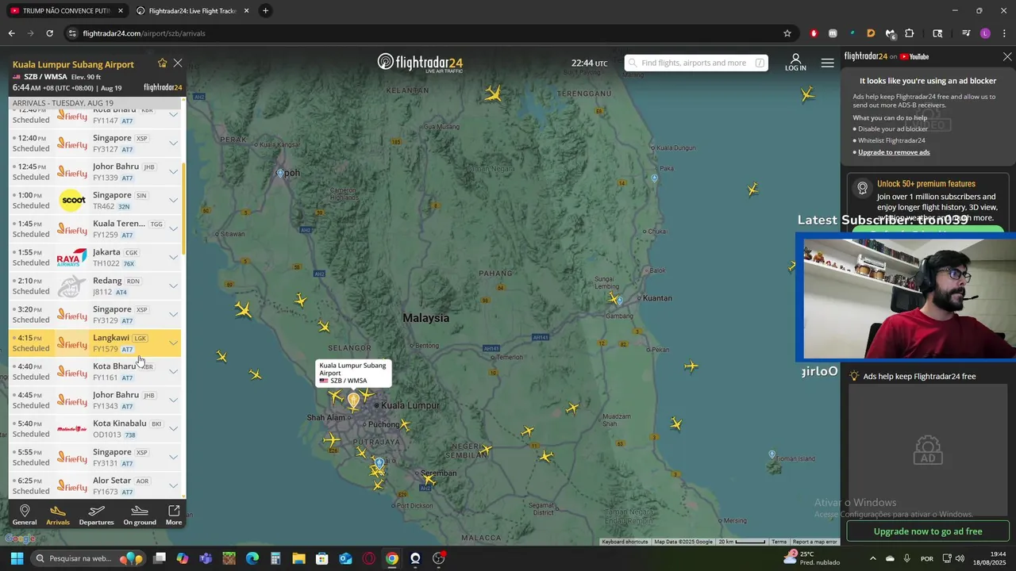The width and height of the screenshot is (1016, 571).
Task: Open the media control music-note icon
Action: point(966,33)
